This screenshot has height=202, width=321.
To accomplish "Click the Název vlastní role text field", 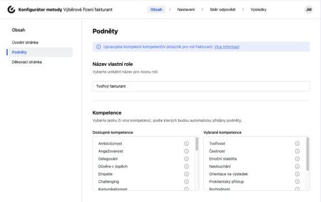I will tap(201, 86).
